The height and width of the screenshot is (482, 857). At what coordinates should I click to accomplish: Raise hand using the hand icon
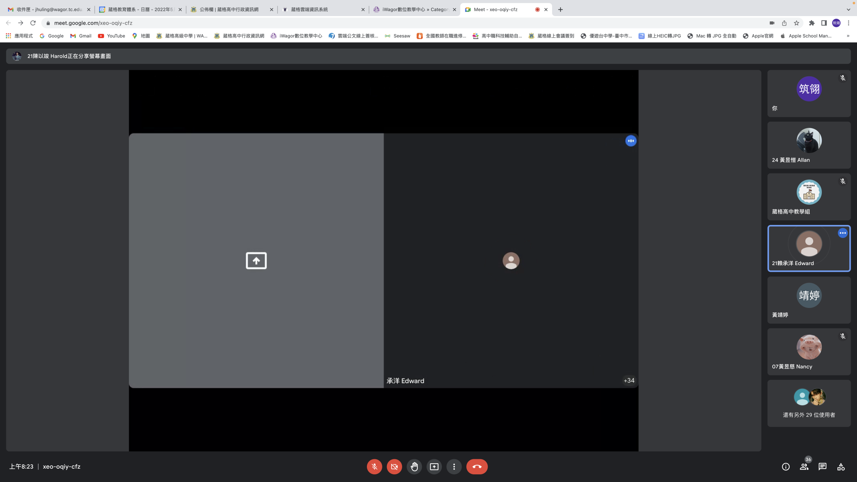pos(414,467)
